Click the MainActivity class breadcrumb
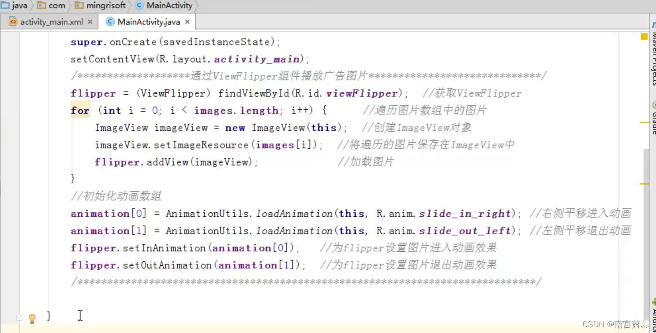The height and width of the screenshot is (333, 656). (169, 6)
